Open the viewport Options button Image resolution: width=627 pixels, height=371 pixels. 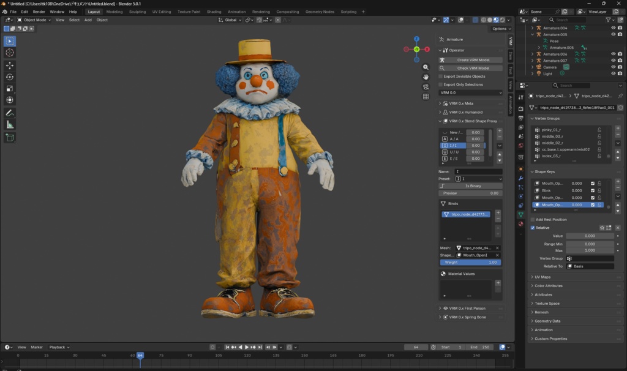(501, 29)
